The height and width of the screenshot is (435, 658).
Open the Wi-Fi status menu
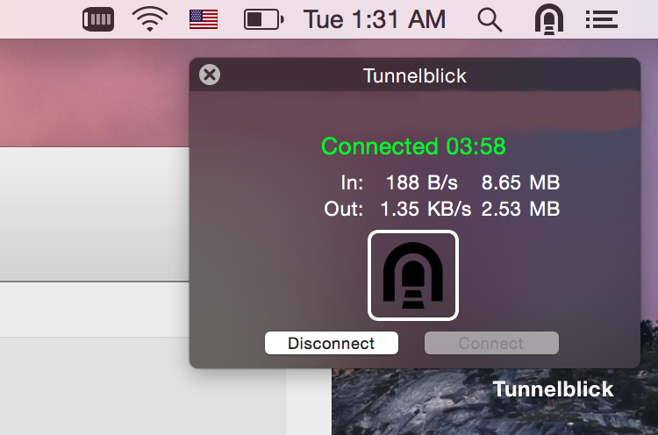[x=150, y=18]
